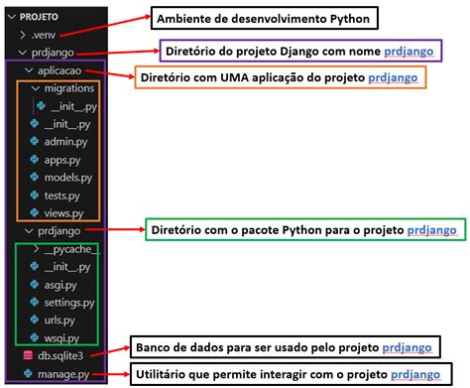
Task: Open the asgi.py file name
Action: point(60,285)
